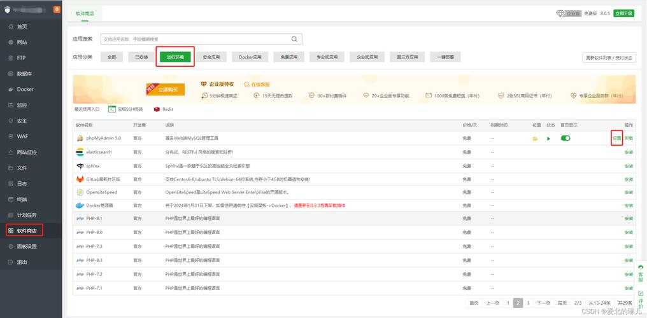The width and height of the screenshot is (647, 318).
Task: Click 更新软件列表 / 支付状态 button
Action: point(609,58)
